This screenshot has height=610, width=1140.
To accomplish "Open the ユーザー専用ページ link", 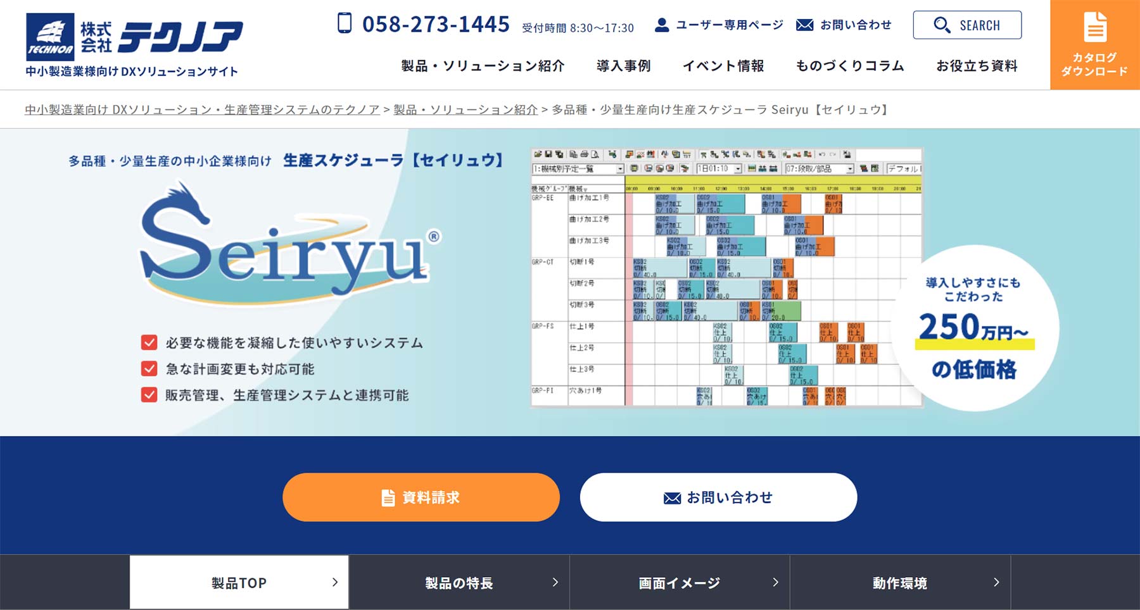I will point(719,25).
